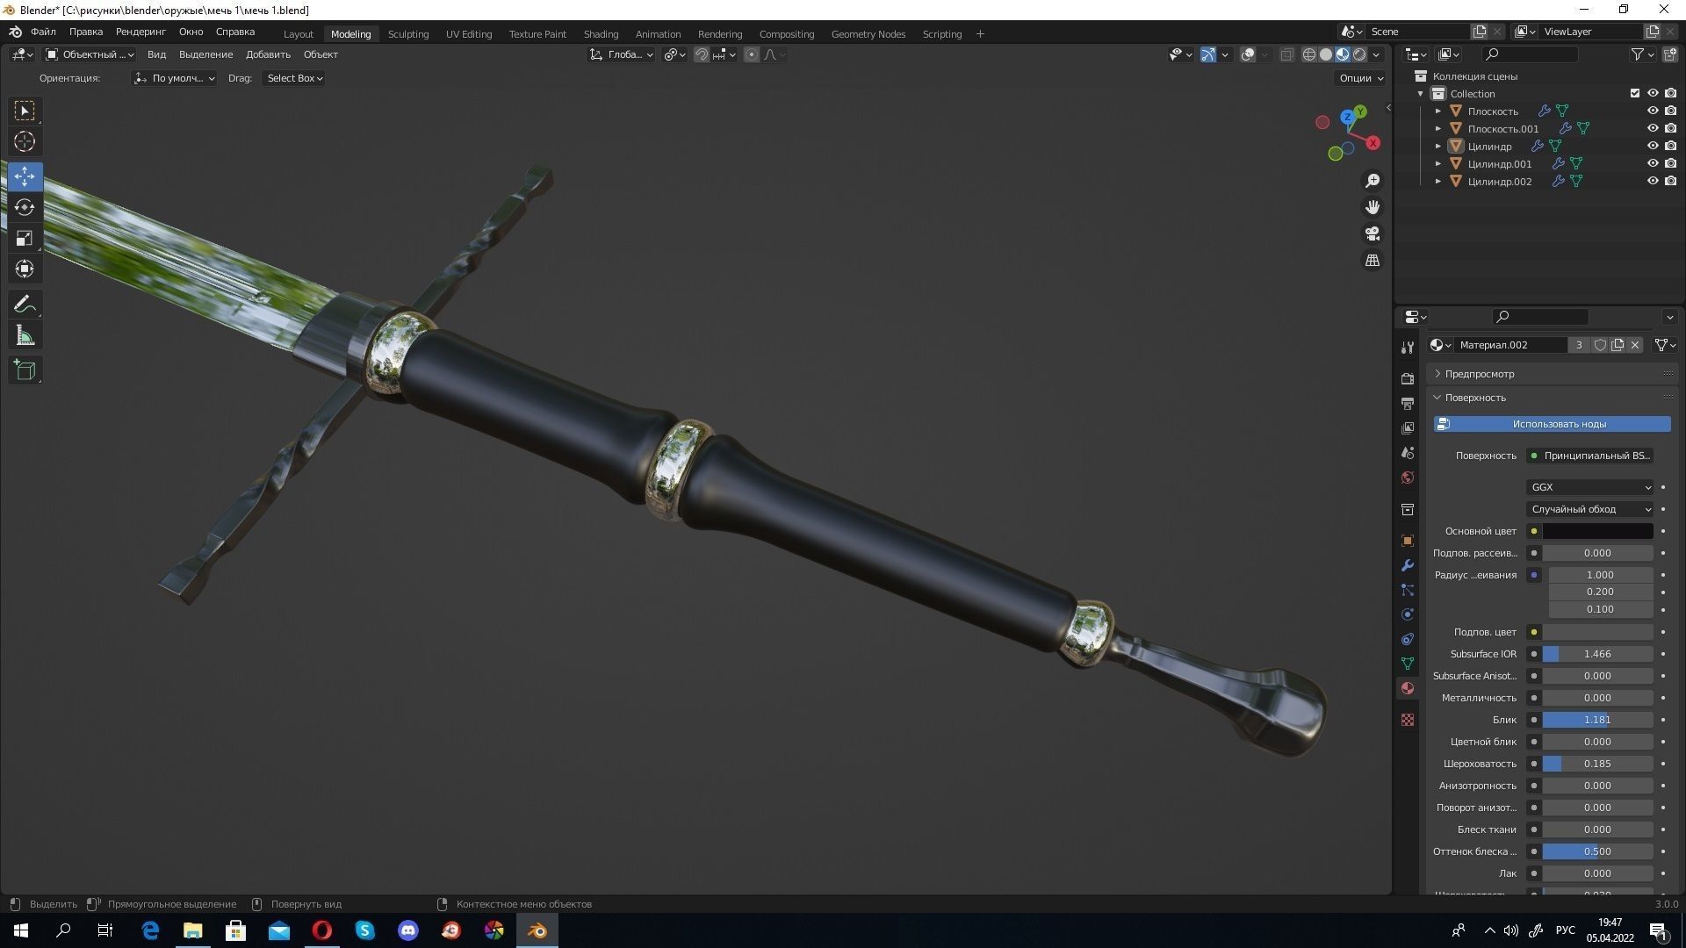Image resolution: width=1686 pixels, height=948 pixels.
Task: Open Blender from the Windows taskbar
Action: point(537,930)
